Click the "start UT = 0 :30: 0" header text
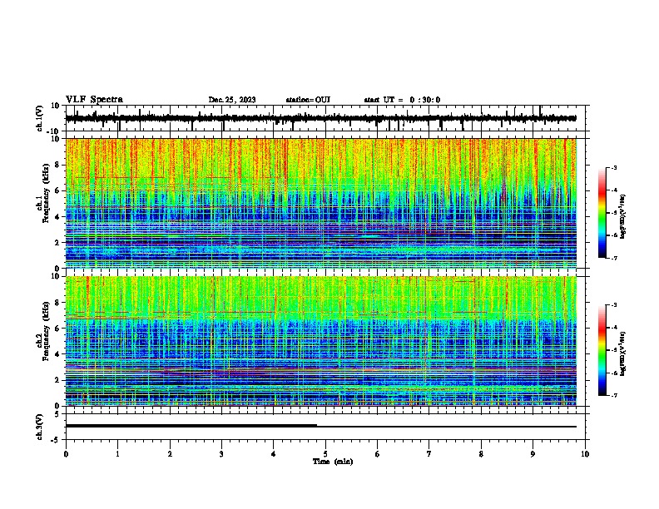 [x=402, y=100]
